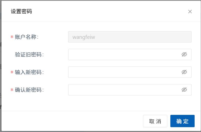Click red asterisk beside 账户名称

[x=12, y=37]
